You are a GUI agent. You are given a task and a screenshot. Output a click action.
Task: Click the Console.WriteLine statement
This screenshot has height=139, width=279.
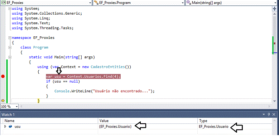105,91
